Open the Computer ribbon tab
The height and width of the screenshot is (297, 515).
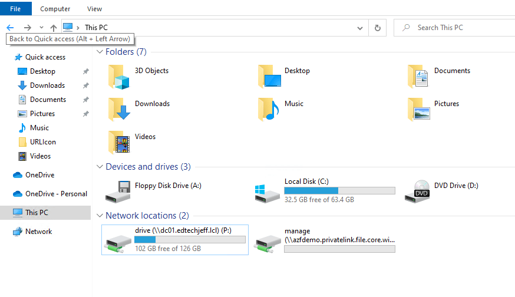[x=55, y=9]
